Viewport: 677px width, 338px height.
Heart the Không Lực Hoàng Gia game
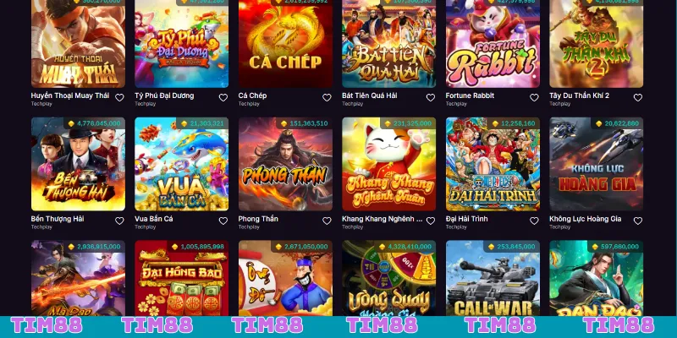(638, 221)
